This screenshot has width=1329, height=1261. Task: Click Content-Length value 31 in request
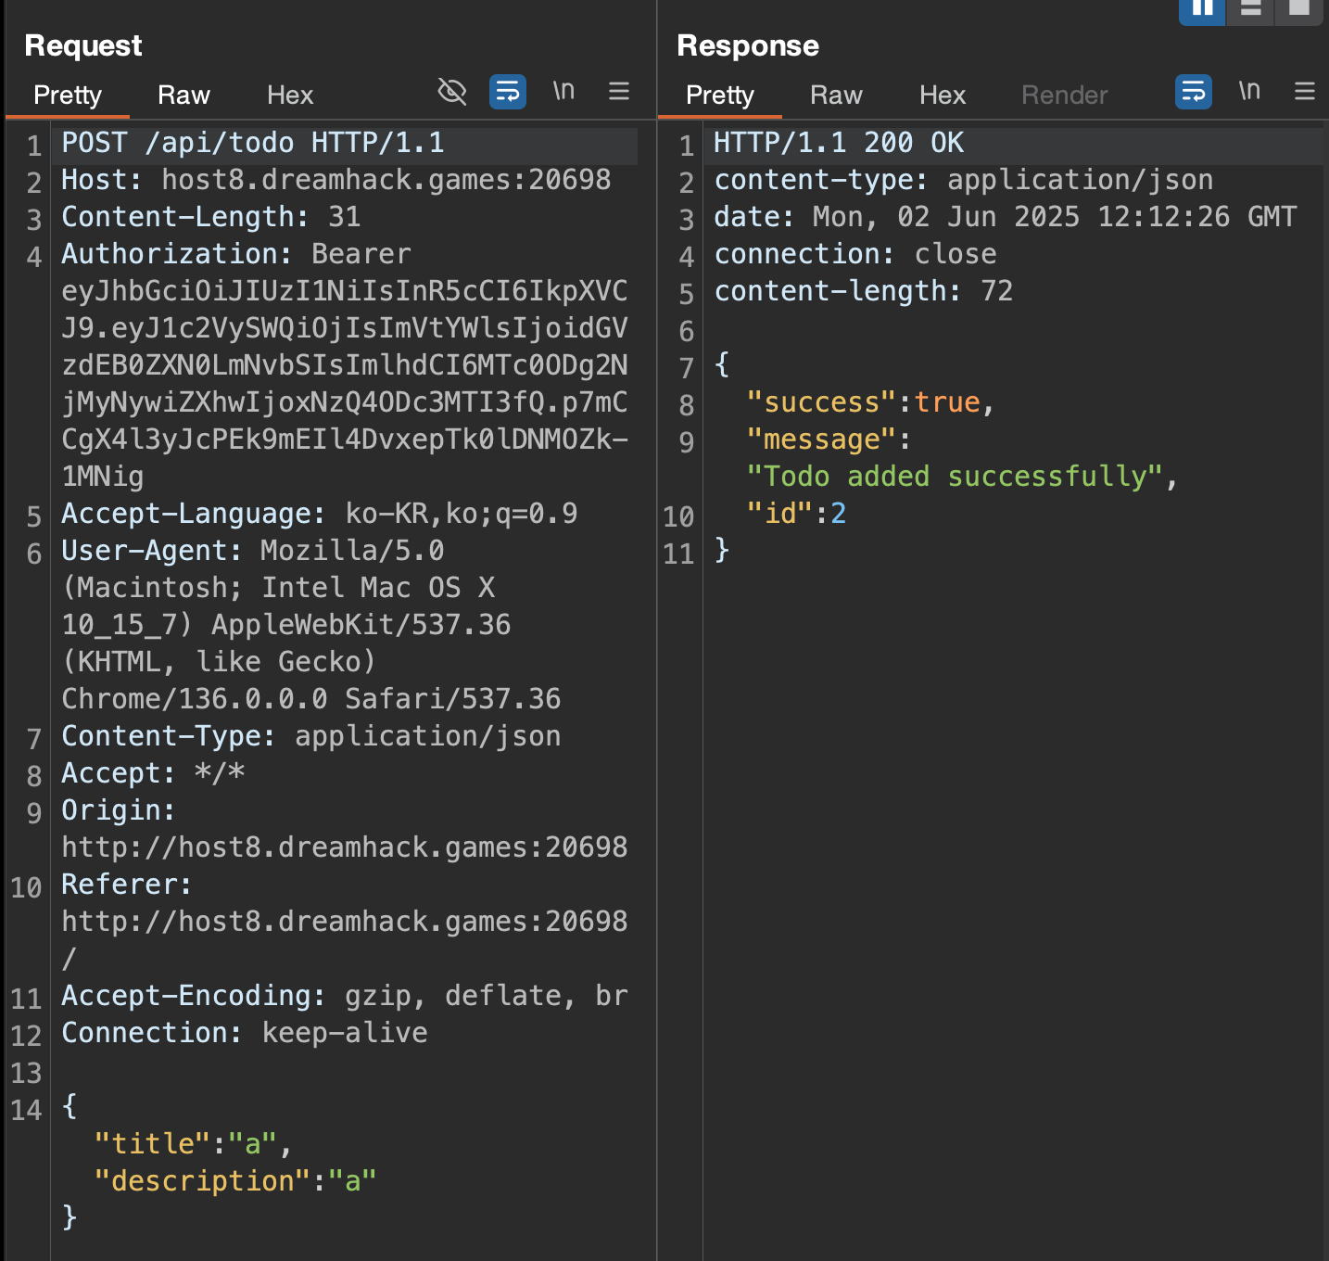pyautogui.click(x=345, y=217)
